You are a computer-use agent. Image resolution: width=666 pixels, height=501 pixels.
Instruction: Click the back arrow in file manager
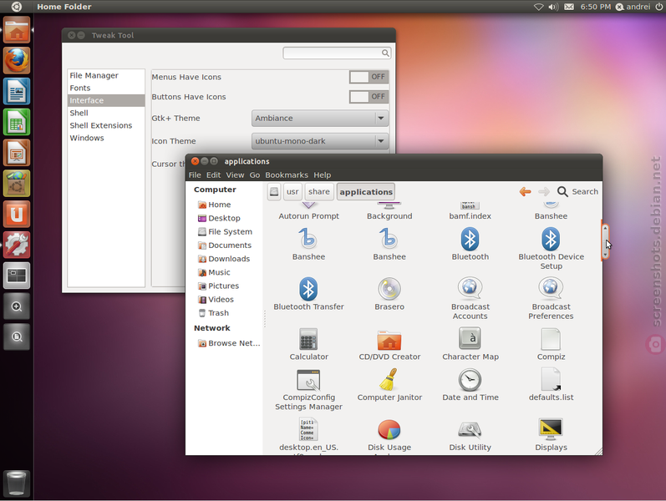(x=525, y=191)
